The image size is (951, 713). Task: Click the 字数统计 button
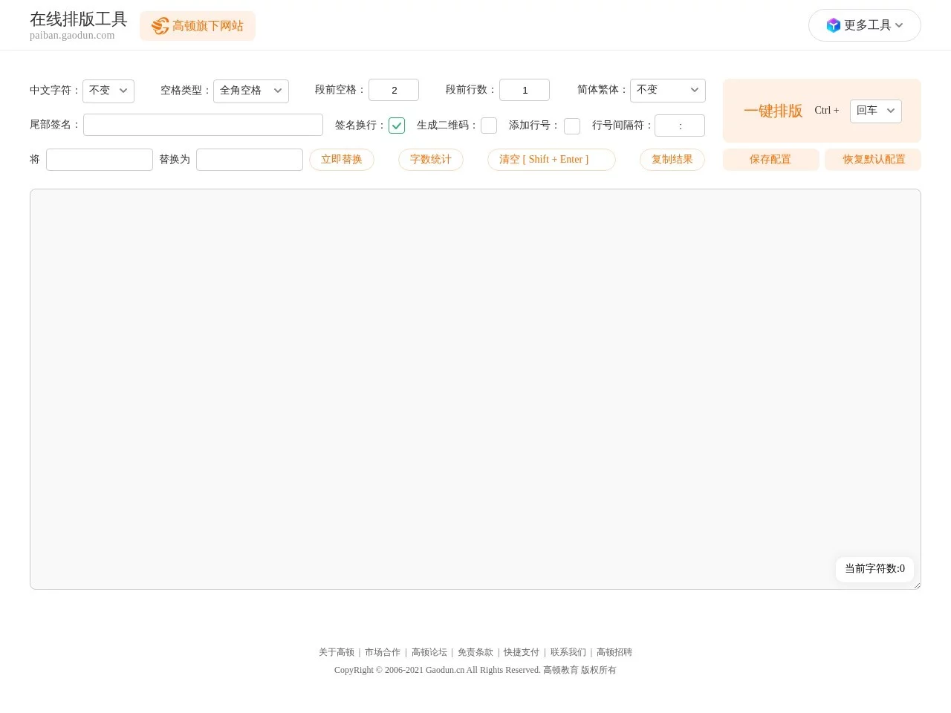430,159
